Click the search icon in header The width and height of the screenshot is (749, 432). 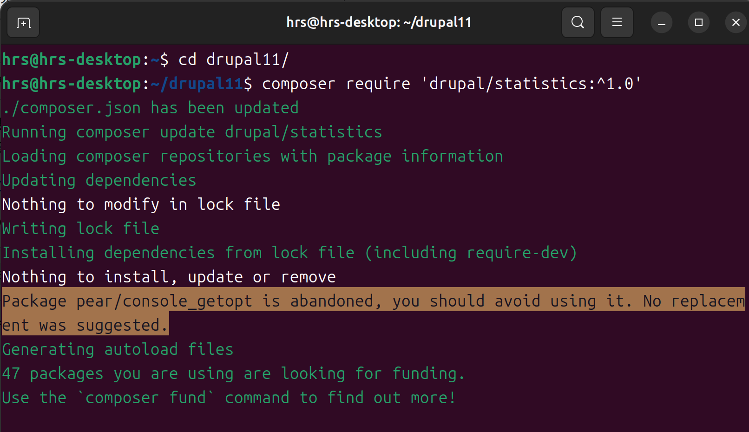[x=578, y=22]
